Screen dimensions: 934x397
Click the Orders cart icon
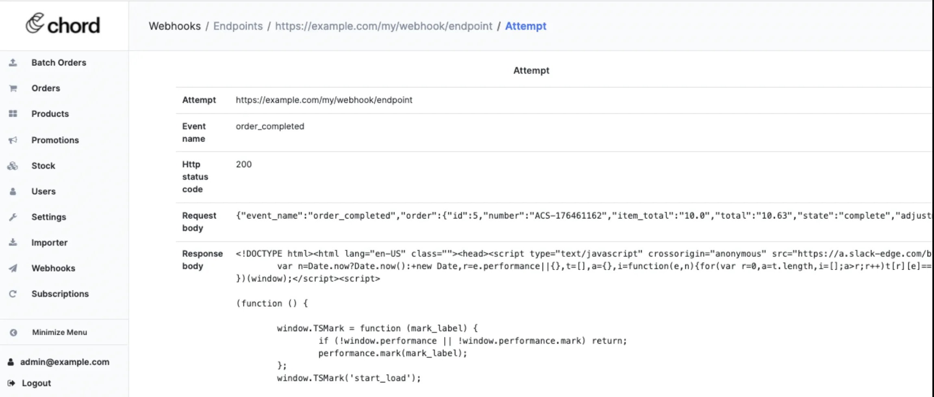tap(13, 88)
